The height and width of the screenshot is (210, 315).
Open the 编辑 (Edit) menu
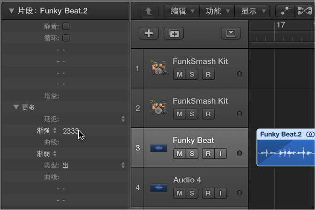pyautogui.click(x=181, y=10)
